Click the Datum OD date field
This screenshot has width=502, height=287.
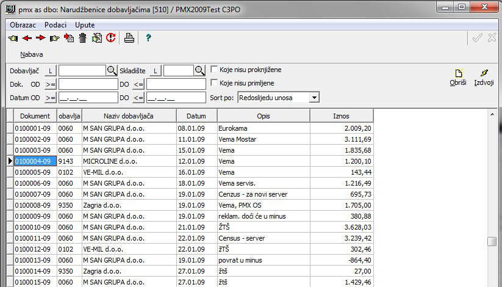[x=88, y=98]
